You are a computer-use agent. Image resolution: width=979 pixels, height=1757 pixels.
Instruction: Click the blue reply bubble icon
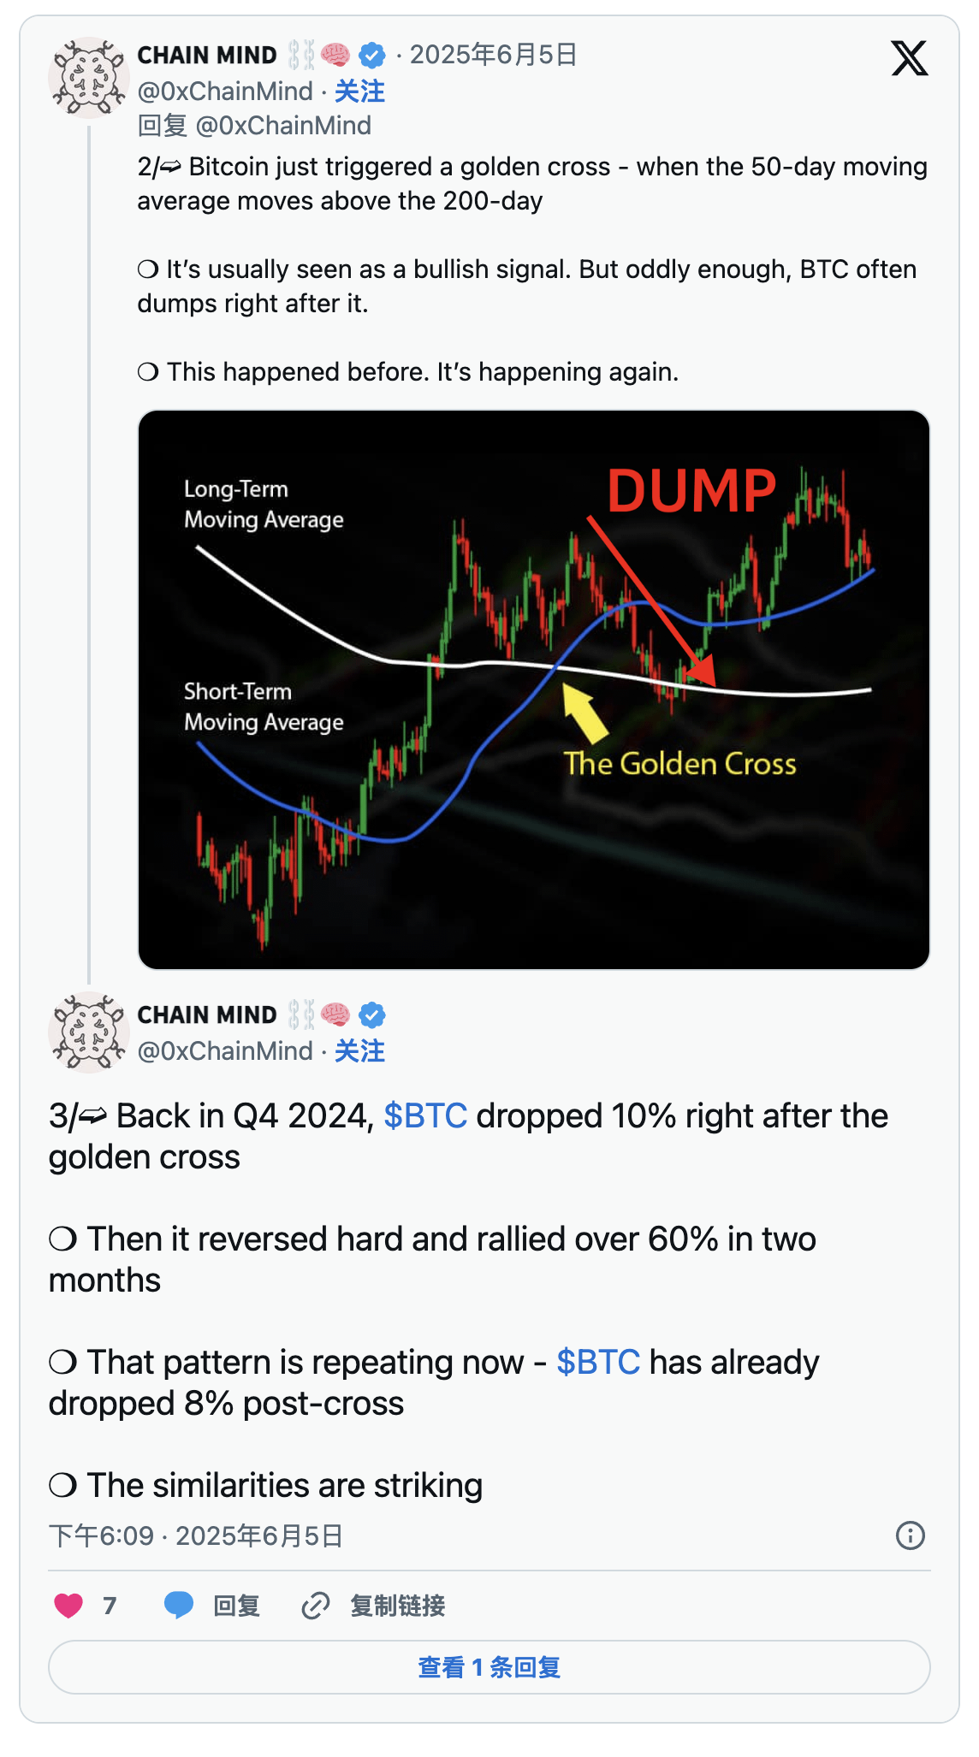click(x=178, y=1606)
